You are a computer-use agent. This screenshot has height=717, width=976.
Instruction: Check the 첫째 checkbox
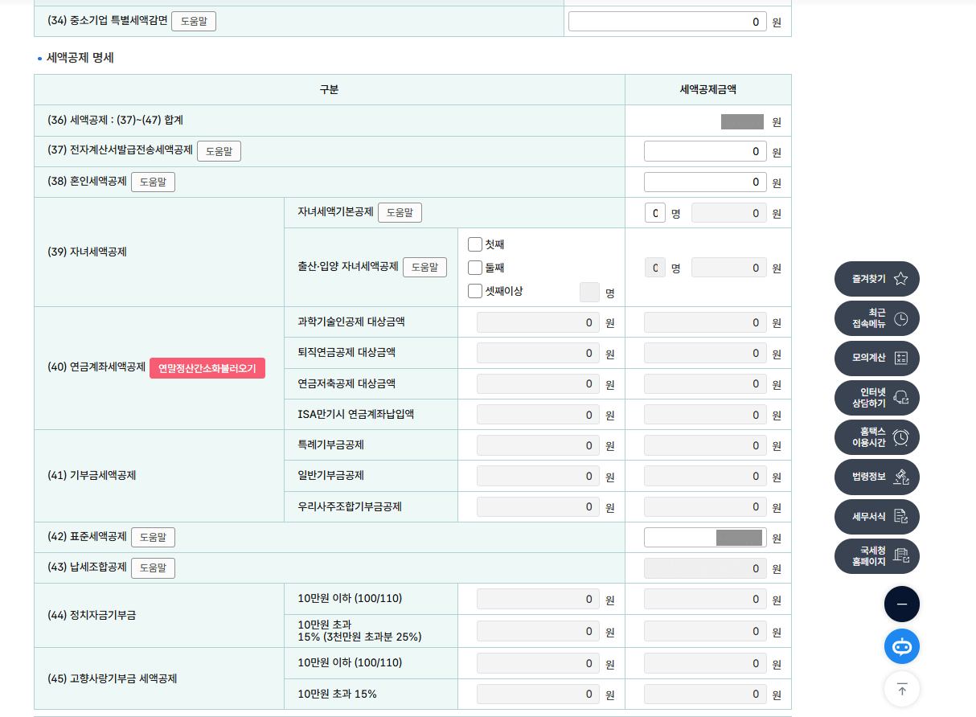coord(475,244)
